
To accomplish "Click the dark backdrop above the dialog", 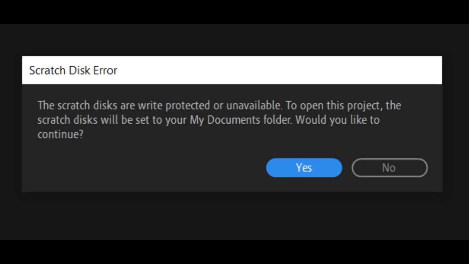I will [x=234, y=40].
